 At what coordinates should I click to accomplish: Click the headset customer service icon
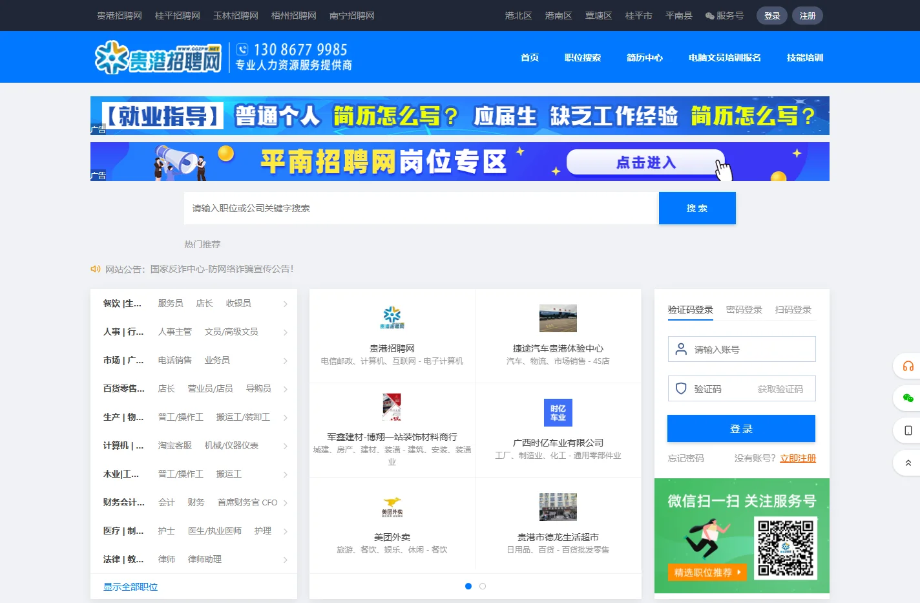point(908,366)
